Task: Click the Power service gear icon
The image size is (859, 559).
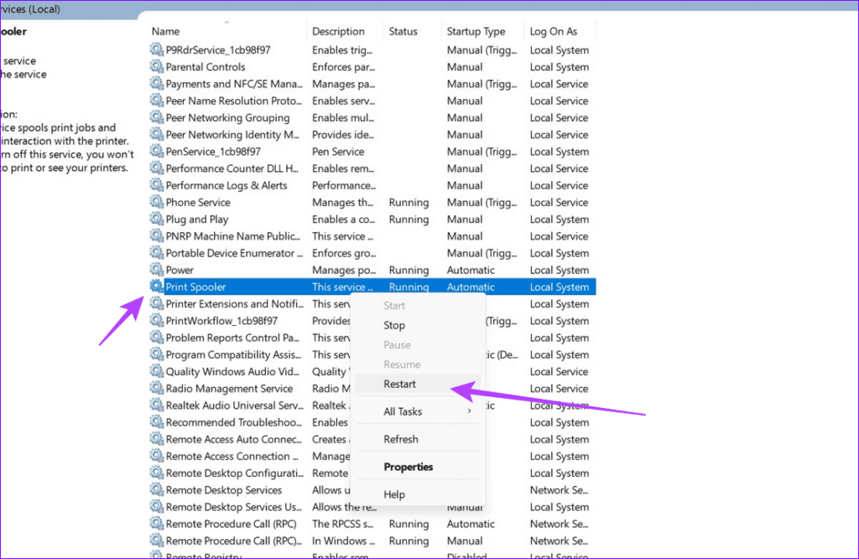Action: pos(156,270)
